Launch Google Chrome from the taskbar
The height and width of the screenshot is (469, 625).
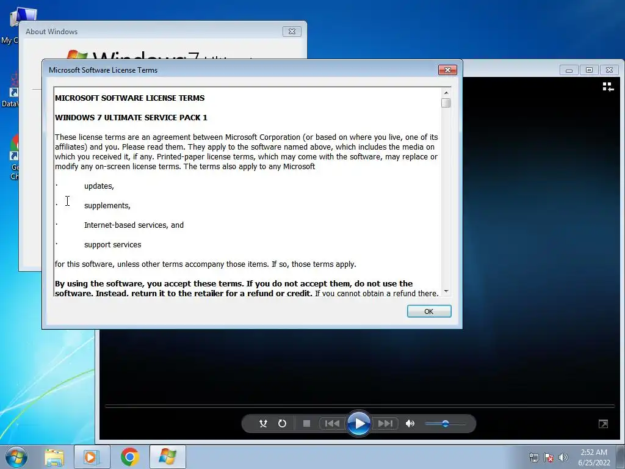click(130, 457)
